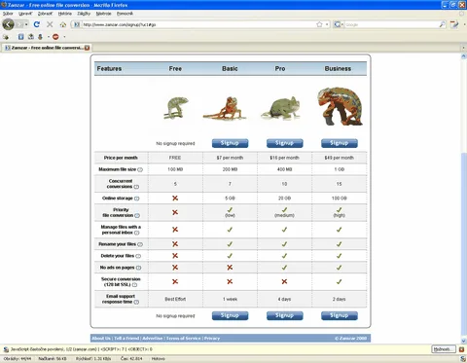Click the bottom Signup button for Pro plan
The image size is (467, 363).
(x=284, y=315)
